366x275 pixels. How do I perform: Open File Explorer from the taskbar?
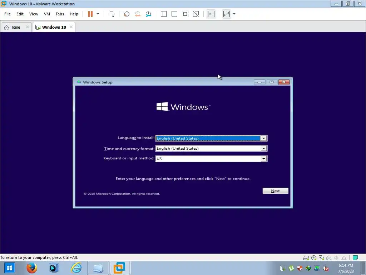(x=98, y=268)
